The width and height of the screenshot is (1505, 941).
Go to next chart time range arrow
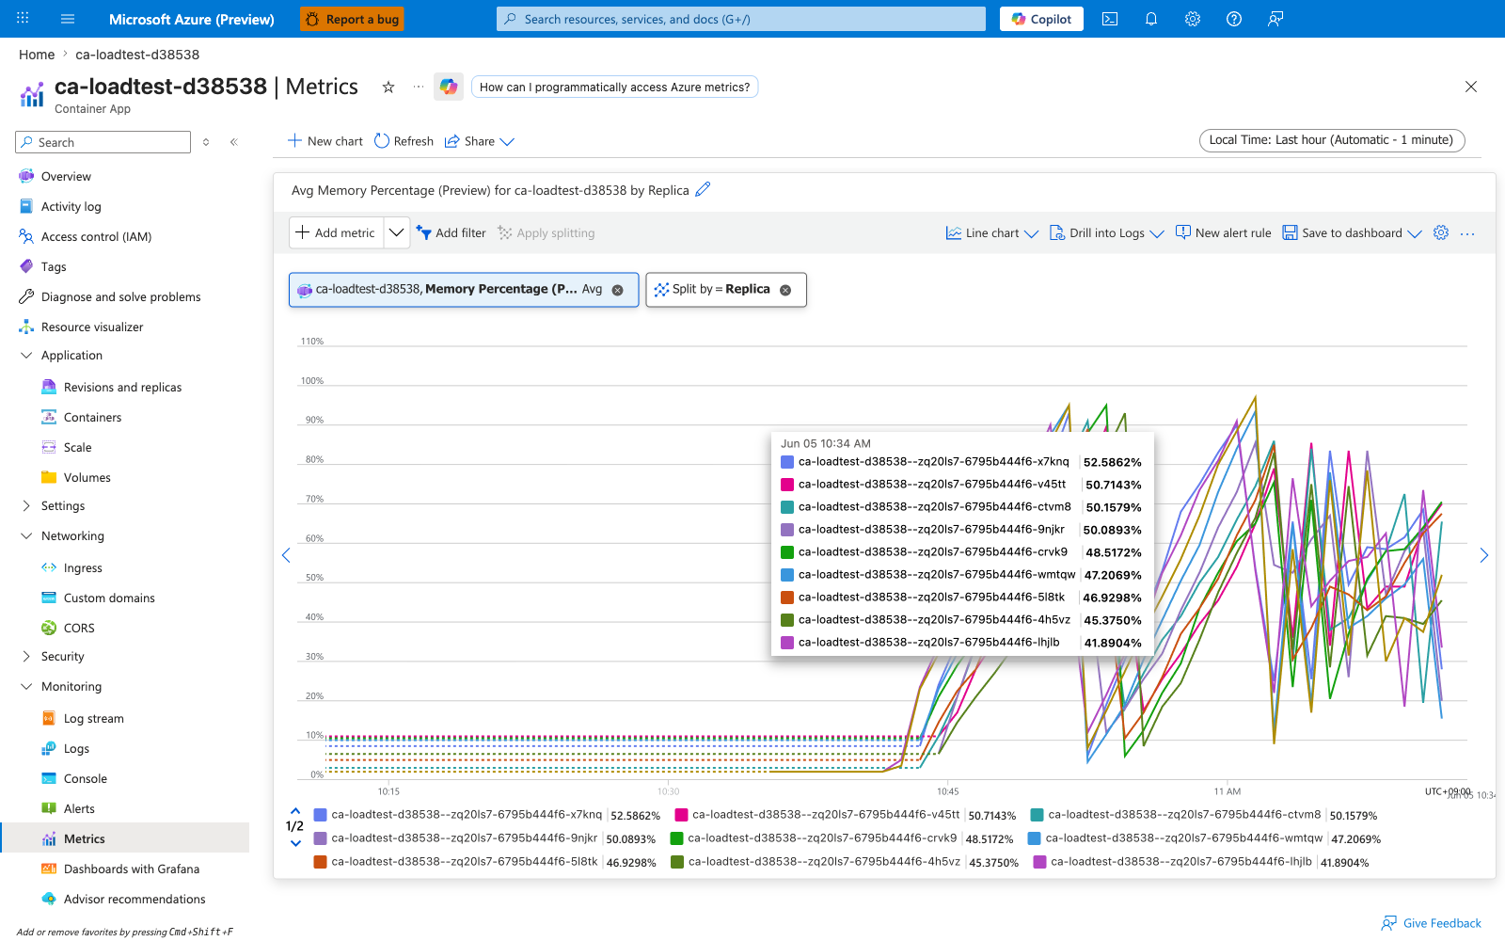click(x=1484, y=555)
